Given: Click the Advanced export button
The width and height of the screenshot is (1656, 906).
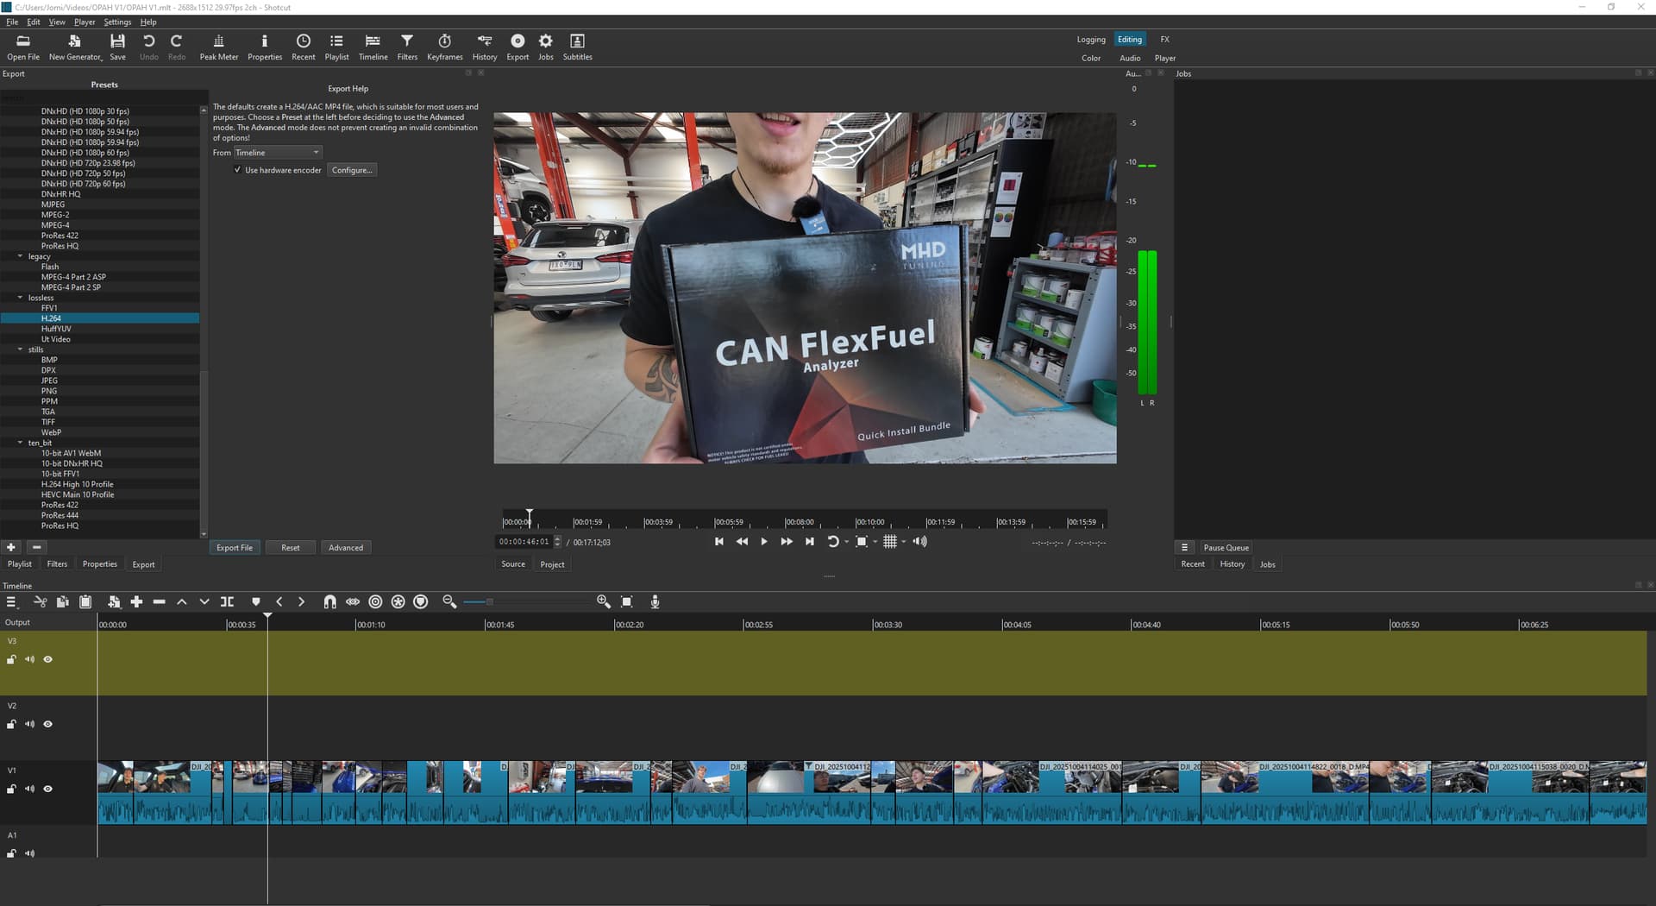Looking at the screenshot, I should [x=345, y=548].
